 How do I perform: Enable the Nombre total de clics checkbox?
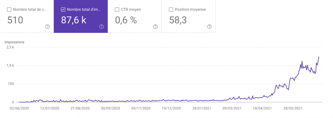(9, 10)
